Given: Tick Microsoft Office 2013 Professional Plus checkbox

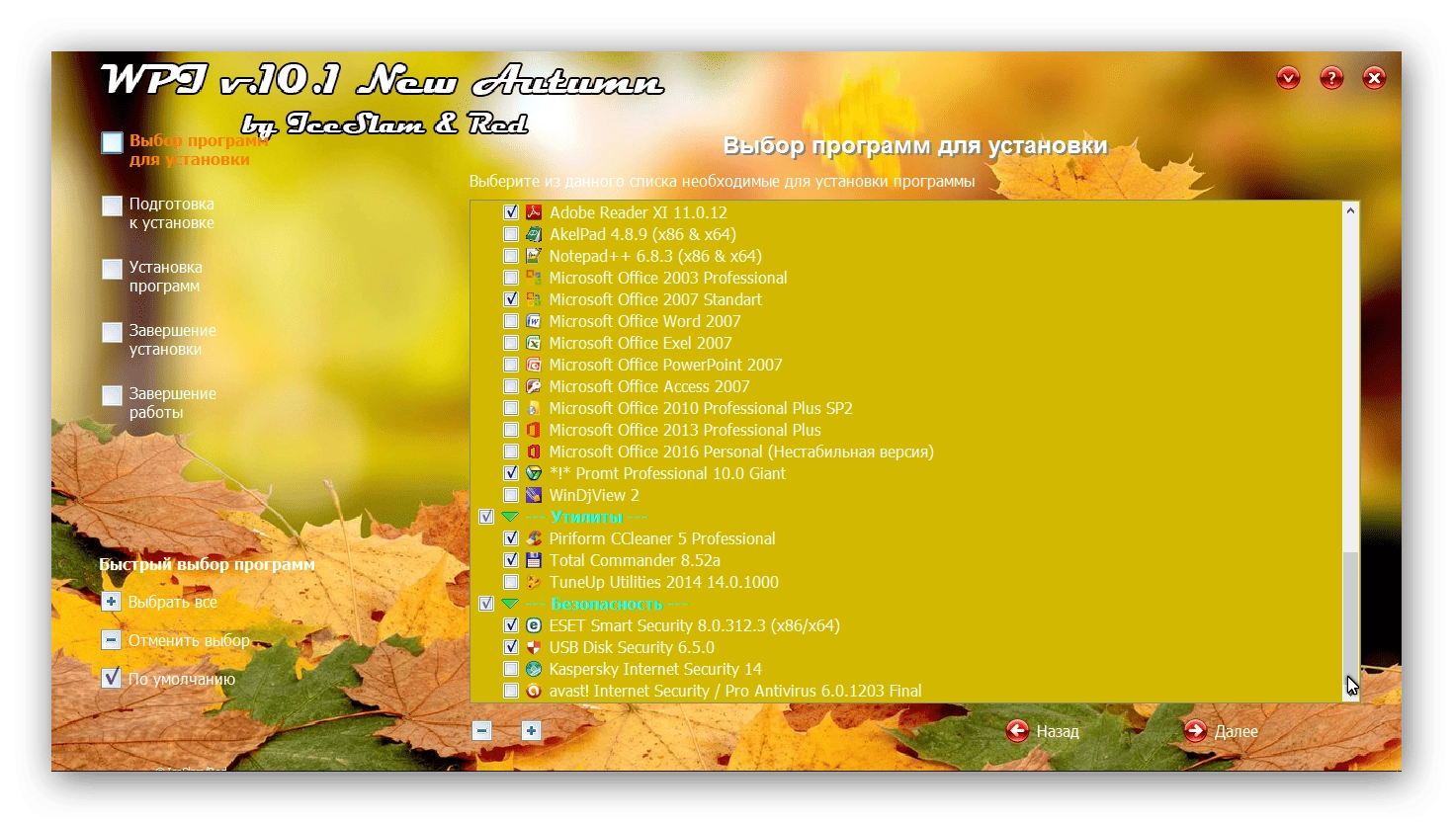Looking at the screenshot, I should (511, 430).
